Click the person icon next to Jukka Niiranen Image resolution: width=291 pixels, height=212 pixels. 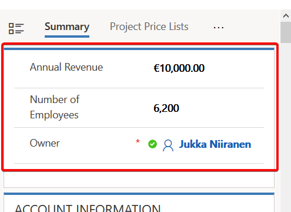(168, 145)
